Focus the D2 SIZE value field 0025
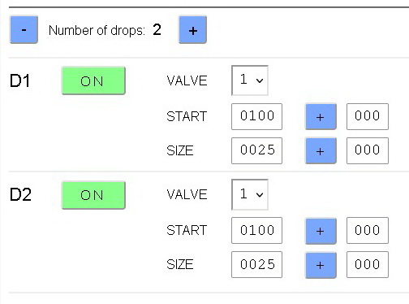 click(x=256, y=265)
